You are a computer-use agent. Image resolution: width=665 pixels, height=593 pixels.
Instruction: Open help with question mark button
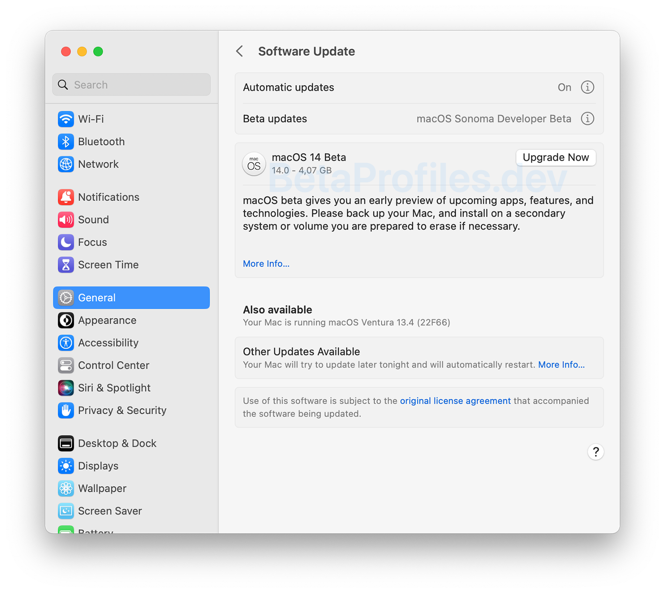click(596, 452)
